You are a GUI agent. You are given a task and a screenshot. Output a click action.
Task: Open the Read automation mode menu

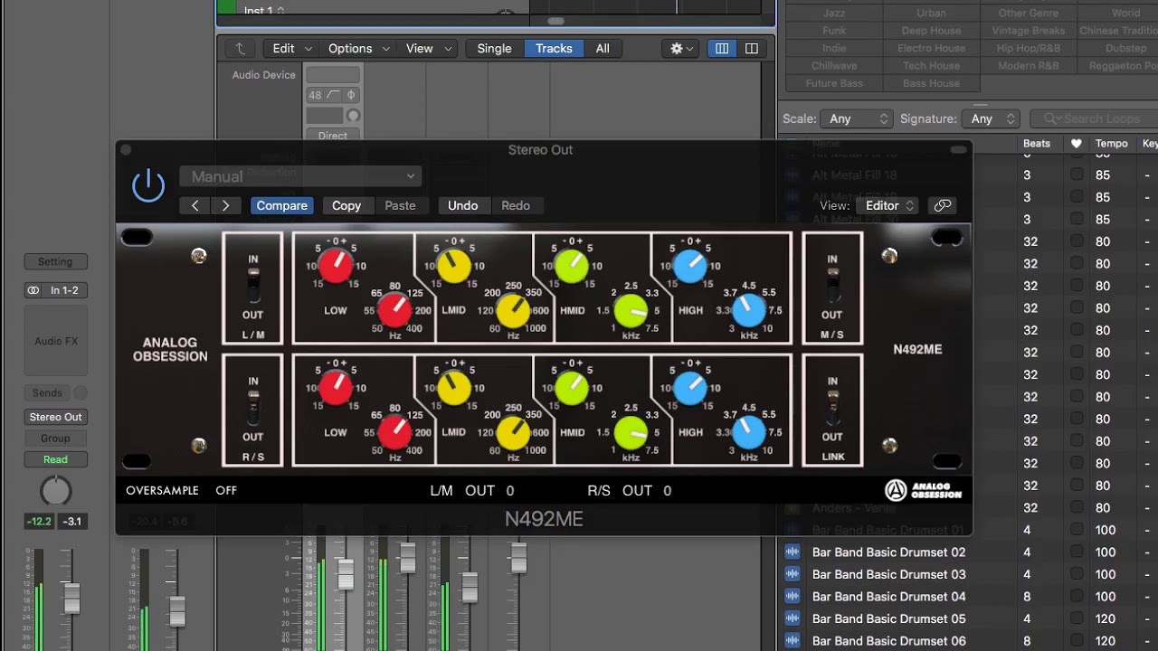[x=56, y=459]
